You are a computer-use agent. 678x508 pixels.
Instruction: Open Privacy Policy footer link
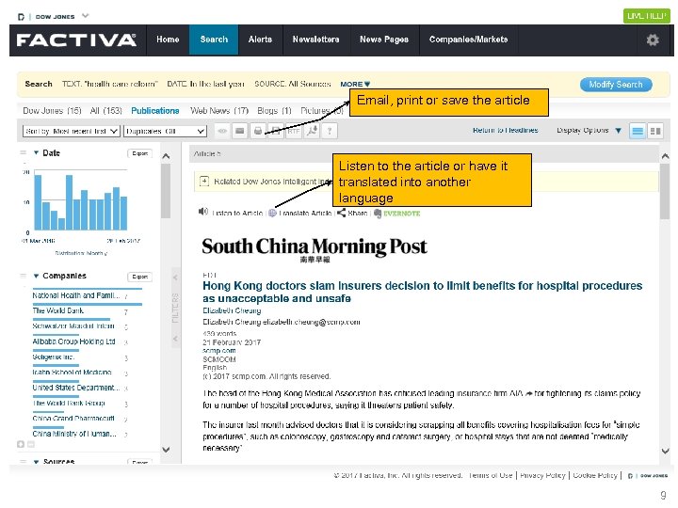tap(542, 475)
